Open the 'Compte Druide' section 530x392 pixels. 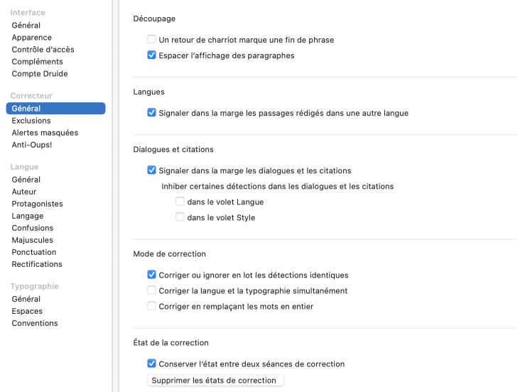[40, 74]
